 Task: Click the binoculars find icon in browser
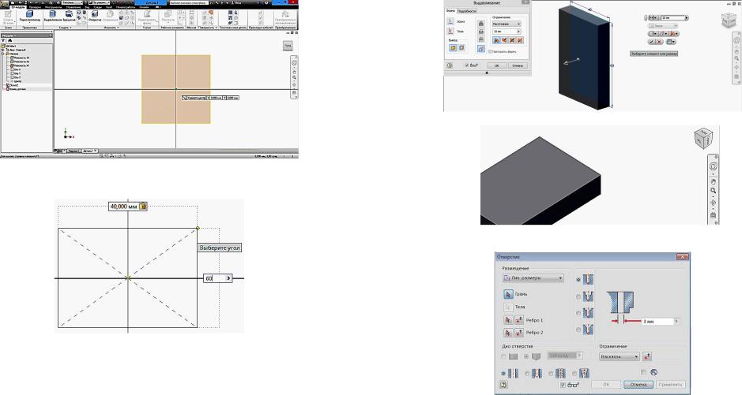(x=10, y=40)
